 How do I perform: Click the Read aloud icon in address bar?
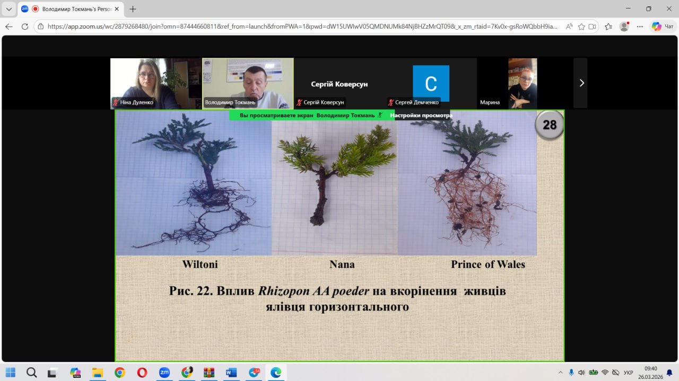pos(569,26)
